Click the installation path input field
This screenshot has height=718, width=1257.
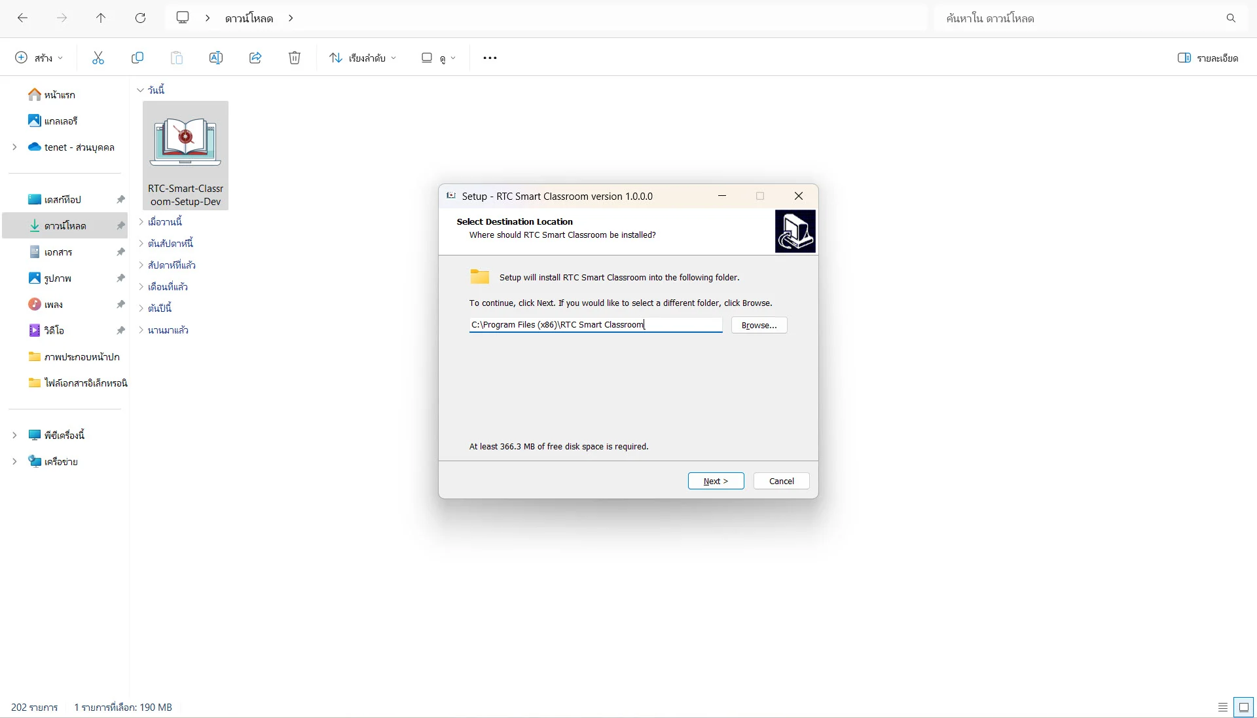pyautogui.click(x=595, y=325)
